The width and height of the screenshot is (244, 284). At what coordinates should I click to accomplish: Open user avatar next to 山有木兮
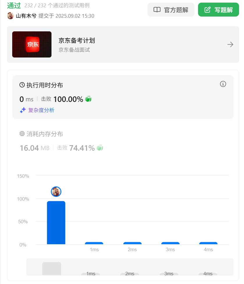click(10, 16)
